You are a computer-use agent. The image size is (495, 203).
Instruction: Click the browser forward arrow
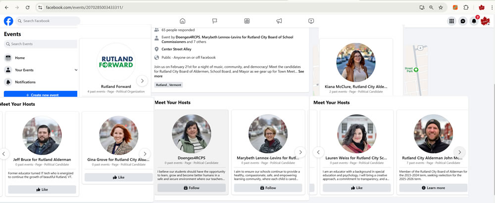(17, 7)
